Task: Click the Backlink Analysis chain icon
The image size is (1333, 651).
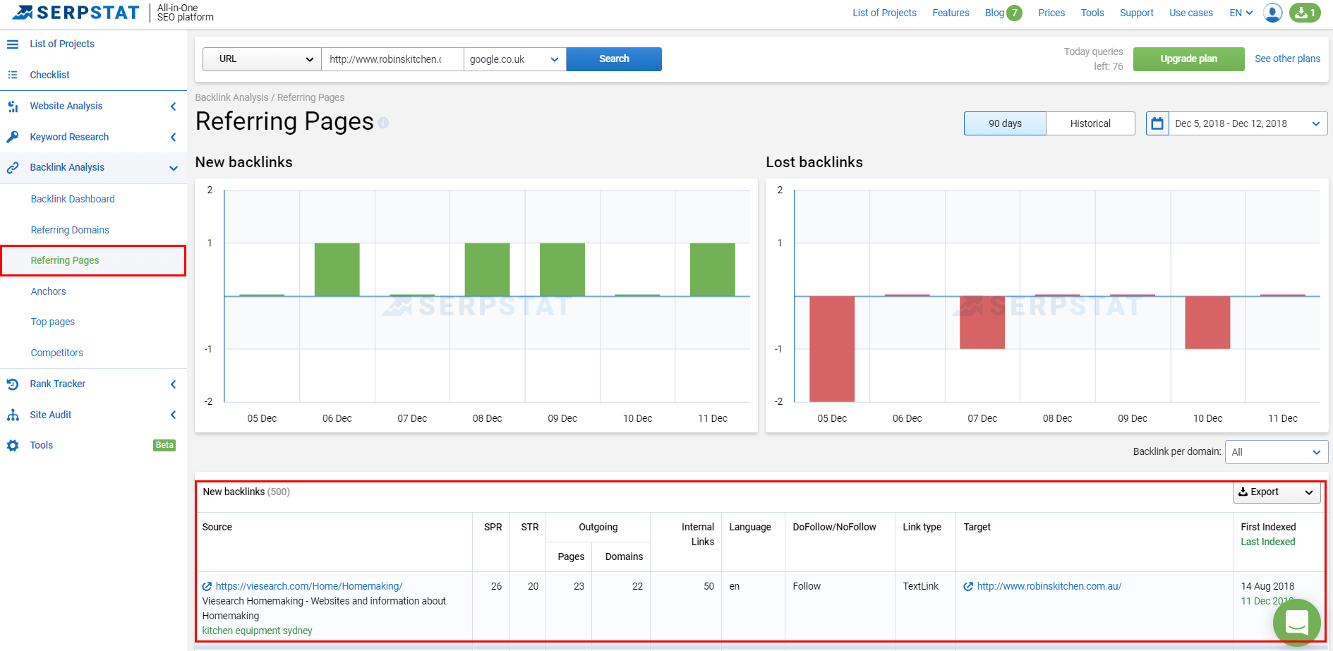Action: point(13,167)
